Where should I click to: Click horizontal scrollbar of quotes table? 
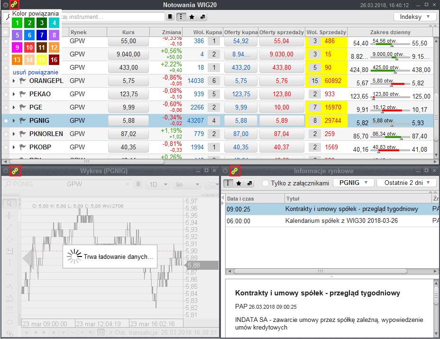pyautogui.click(x=86, y=162)
